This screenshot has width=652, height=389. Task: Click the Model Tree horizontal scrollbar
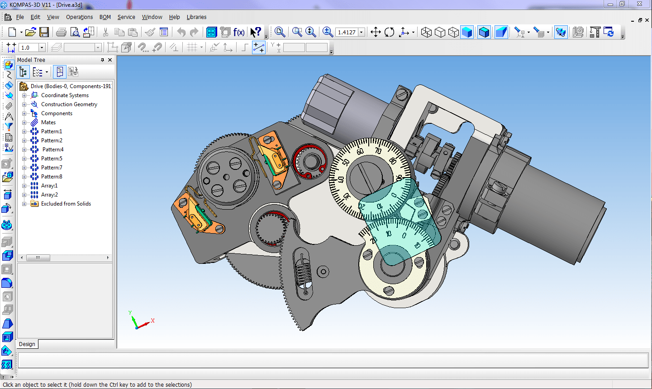pyautogui.click(x=38, y=258)
